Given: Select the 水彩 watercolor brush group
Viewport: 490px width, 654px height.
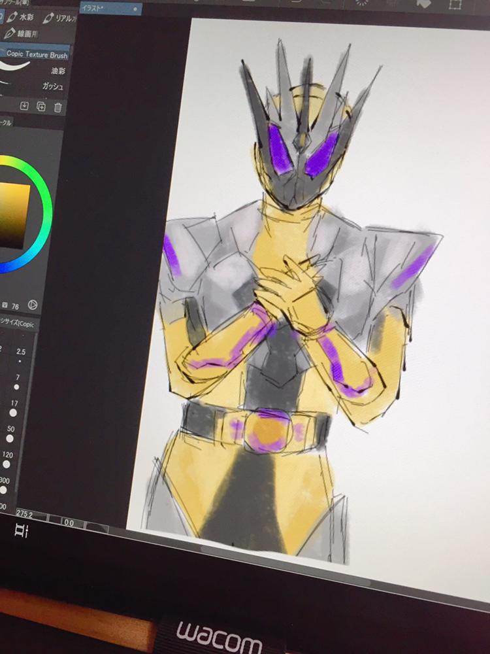Looking at the screenshot, I should coord(21,17).
